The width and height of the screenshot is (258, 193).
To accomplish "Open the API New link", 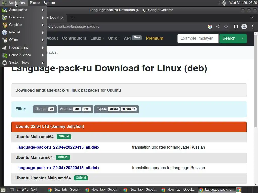I will click(x=133, y=38).
